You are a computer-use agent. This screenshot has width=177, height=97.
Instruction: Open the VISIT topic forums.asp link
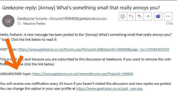point(93,49)
